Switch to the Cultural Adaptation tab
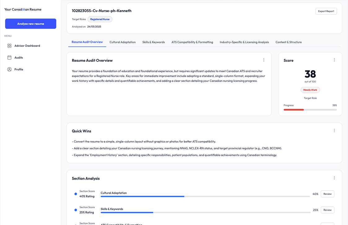Screen dimensions: 348x225 pos(123,42)
